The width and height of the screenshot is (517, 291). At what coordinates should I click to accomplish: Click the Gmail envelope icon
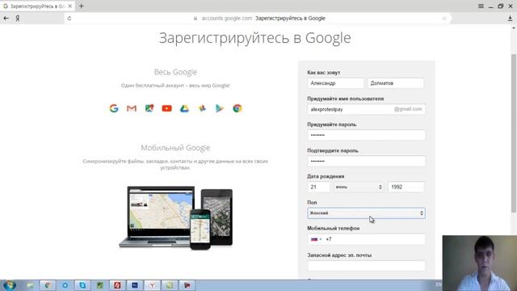pos(132,108)
